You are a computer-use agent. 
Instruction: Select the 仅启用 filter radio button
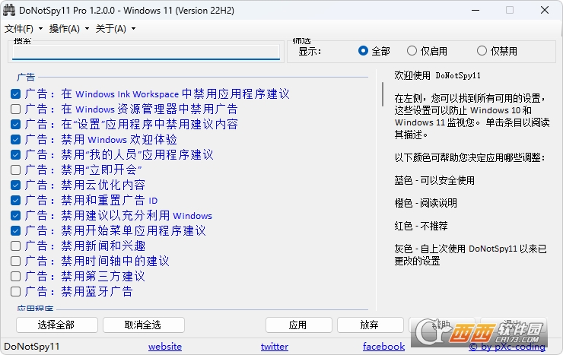pyautogui.click(x=412, y=51)
